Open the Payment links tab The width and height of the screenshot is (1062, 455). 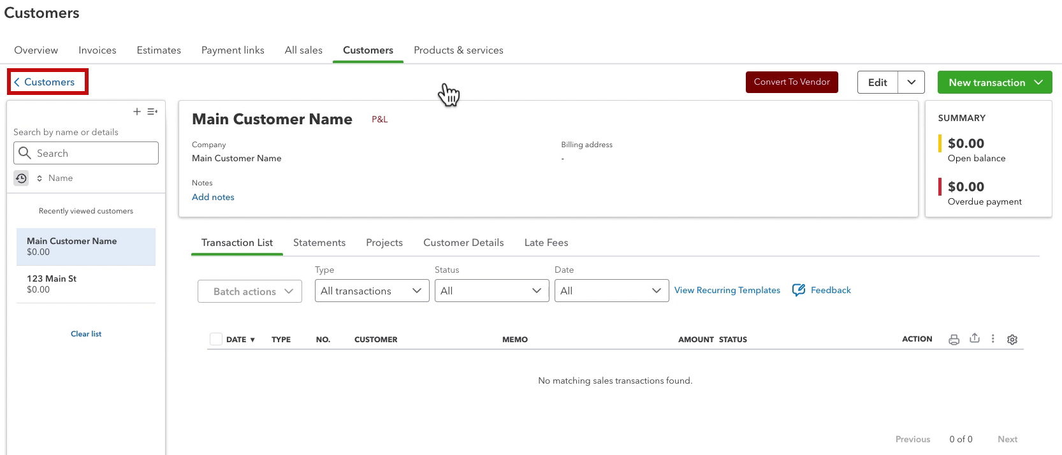tap(233, 50)
